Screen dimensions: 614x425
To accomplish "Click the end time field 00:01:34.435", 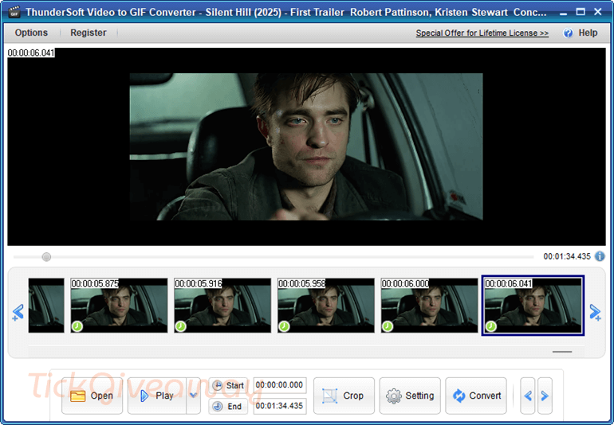I will point(280,406).
